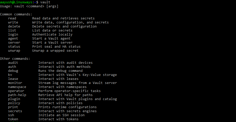Click the 'server' command name
The height and width of the screenshot is (122, 236).
click(x=14, y=43)
